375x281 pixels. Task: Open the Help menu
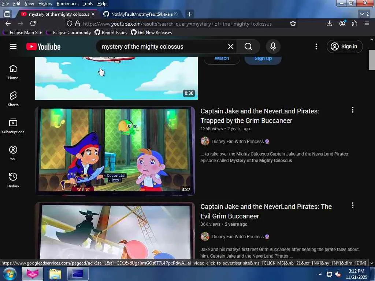tap(102, 4)
